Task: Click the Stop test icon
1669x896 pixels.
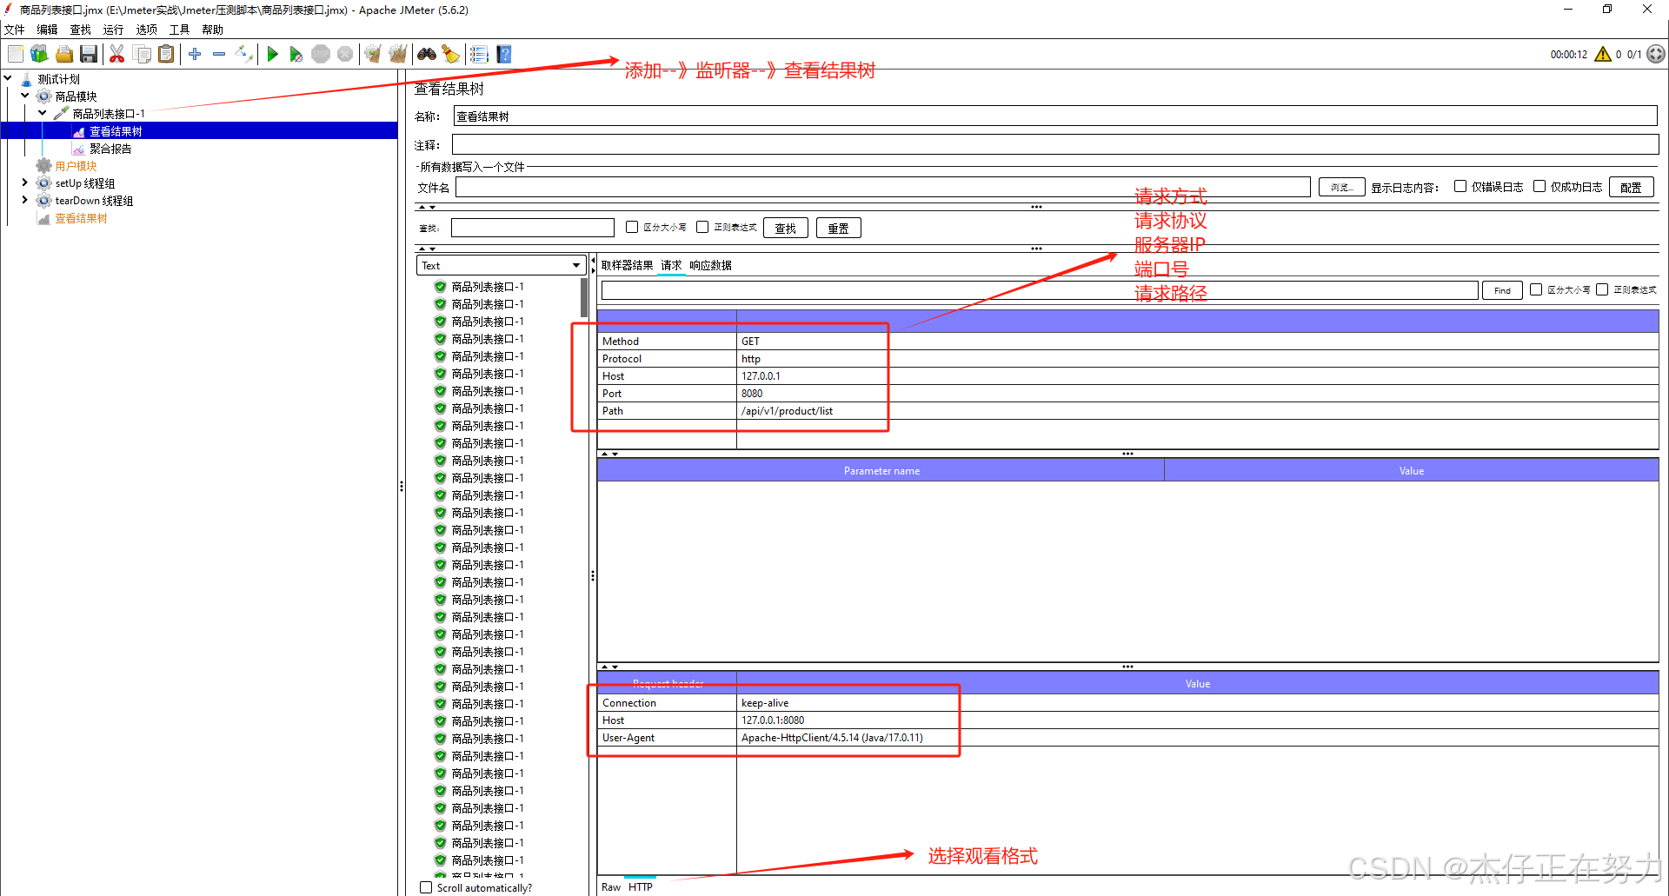Action: point(321,55)
